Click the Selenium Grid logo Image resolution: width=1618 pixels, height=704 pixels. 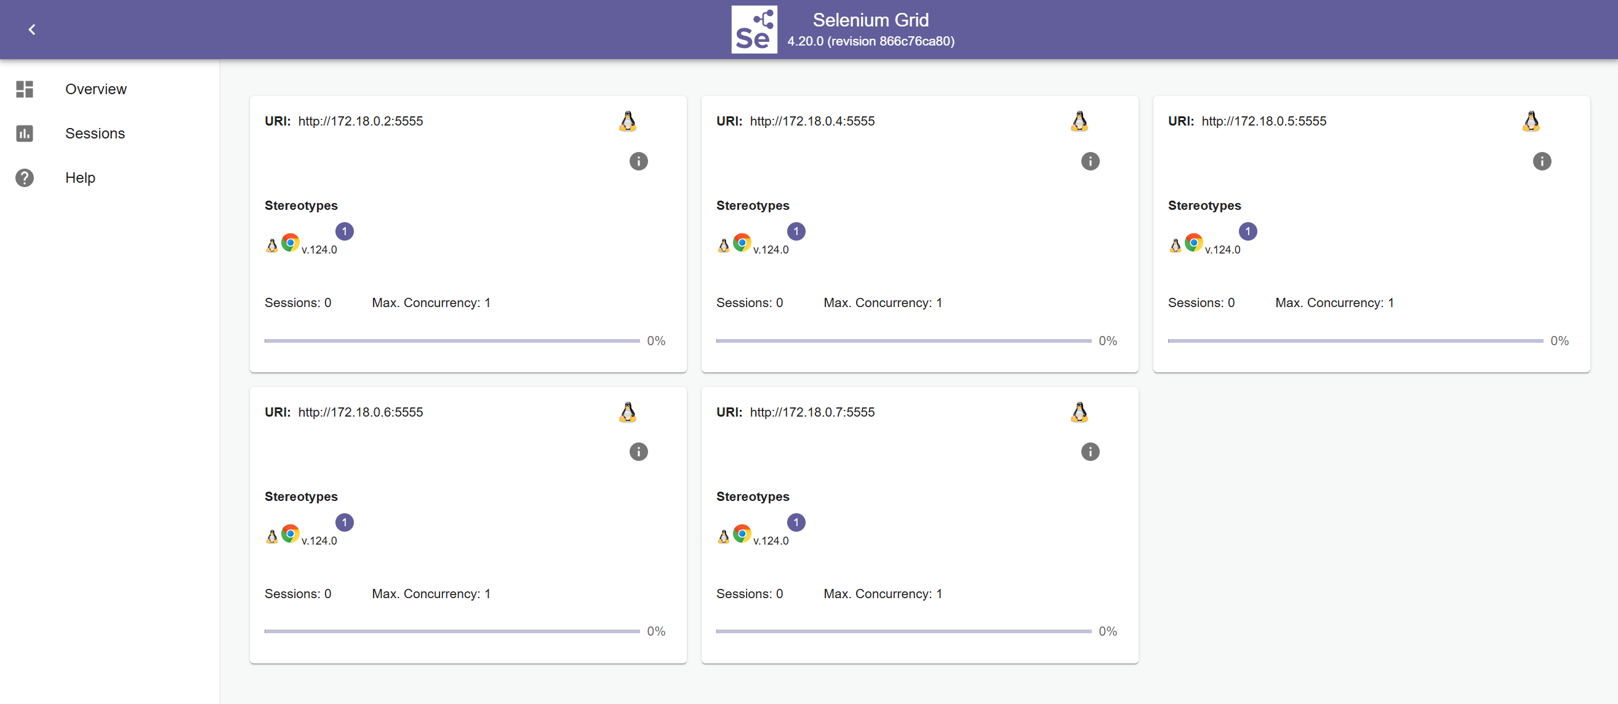pyautogui.click(x=754, y=30)
